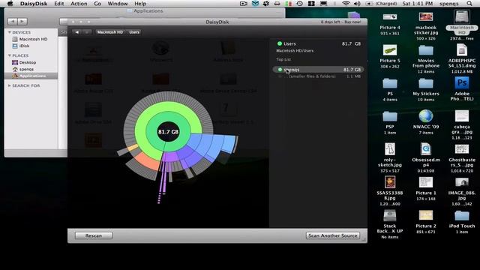Select Obsessed.mp4 desktop file
Screen dimensions: 480x270
click(426, 149)
